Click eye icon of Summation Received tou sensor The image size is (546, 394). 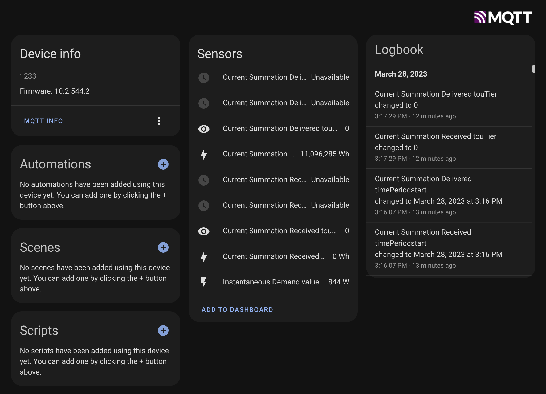coord(204,231)
